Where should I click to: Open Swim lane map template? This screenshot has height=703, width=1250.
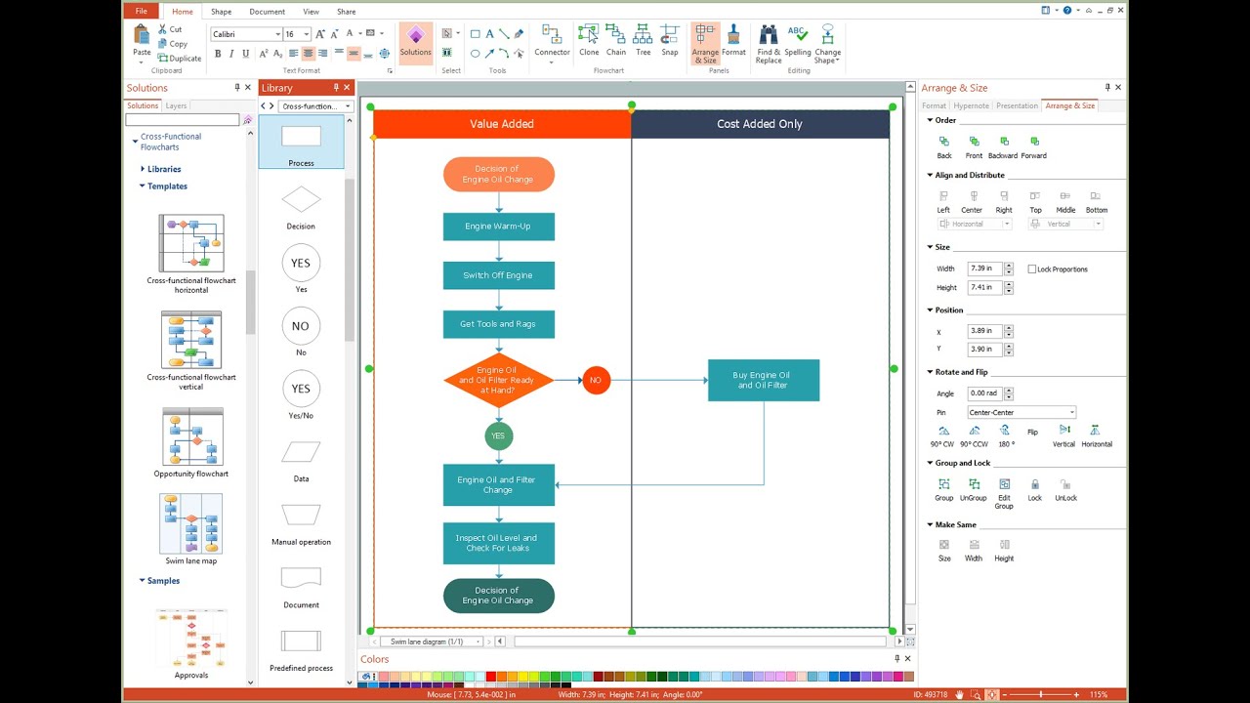coord(191,528)
